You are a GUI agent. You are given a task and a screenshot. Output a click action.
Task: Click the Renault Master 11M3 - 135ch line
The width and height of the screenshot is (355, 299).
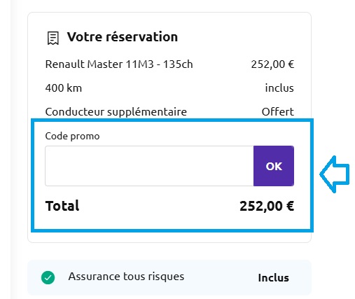point(119,64)
